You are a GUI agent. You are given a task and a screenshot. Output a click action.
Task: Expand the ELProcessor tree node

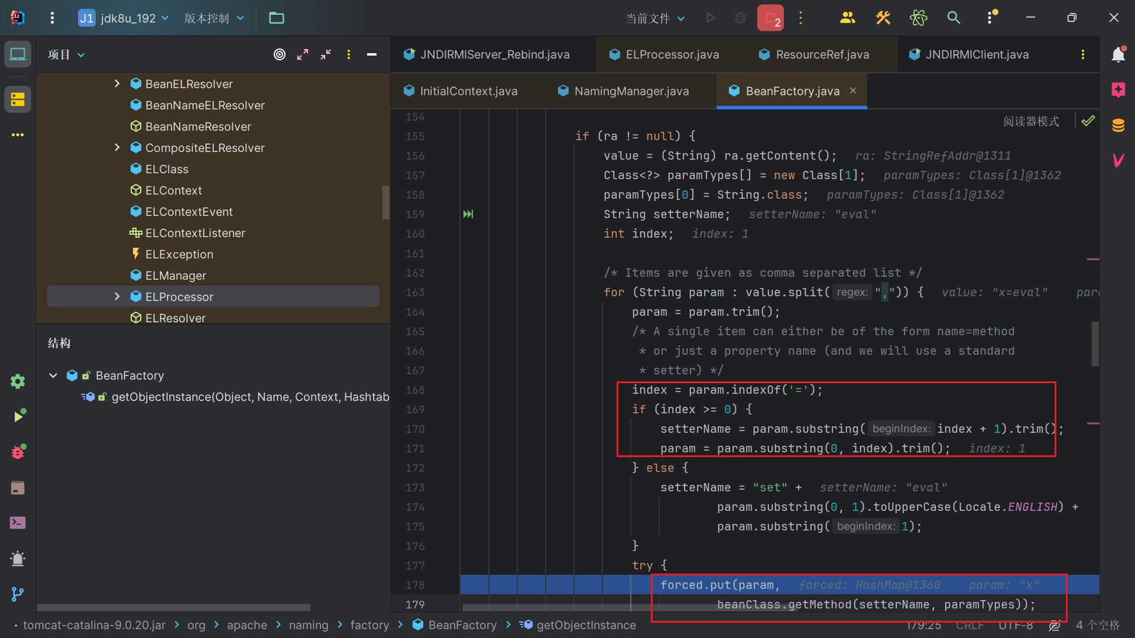117,297
